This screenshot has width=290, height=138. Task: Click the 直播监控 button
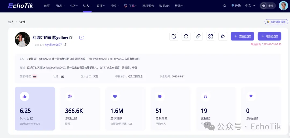(242, 36)
